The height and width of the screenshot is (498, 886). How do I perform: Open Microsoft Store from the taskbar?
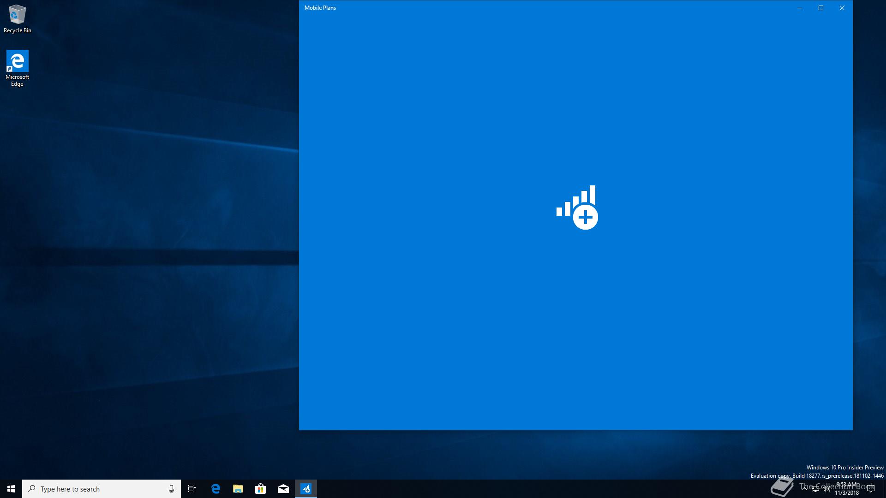[261, 489]
